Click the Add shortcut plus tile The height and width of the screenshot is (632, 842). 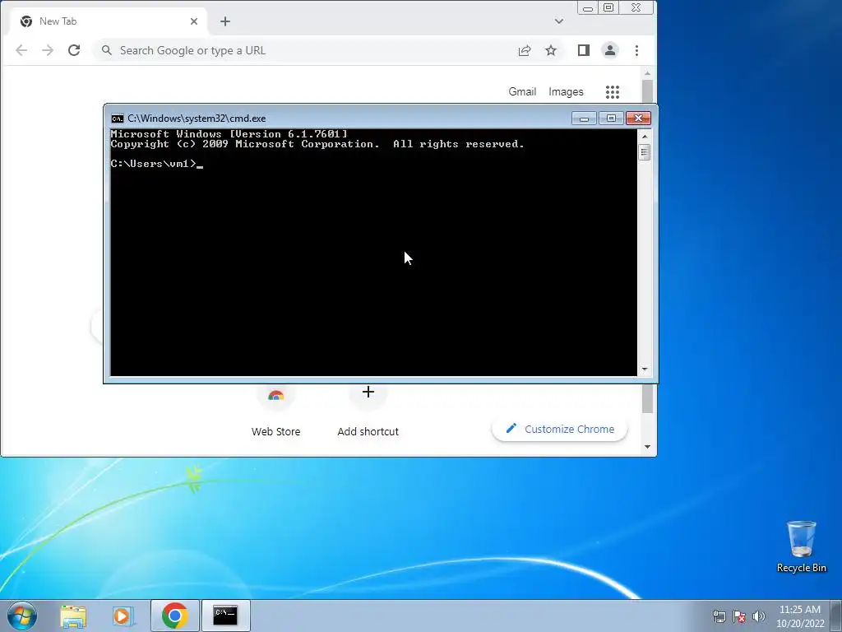368,411
